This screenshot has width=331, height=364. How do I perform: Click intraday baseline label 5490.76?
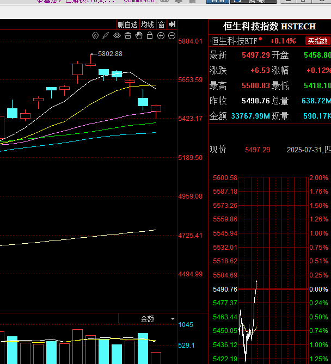[x=225, y=289]
